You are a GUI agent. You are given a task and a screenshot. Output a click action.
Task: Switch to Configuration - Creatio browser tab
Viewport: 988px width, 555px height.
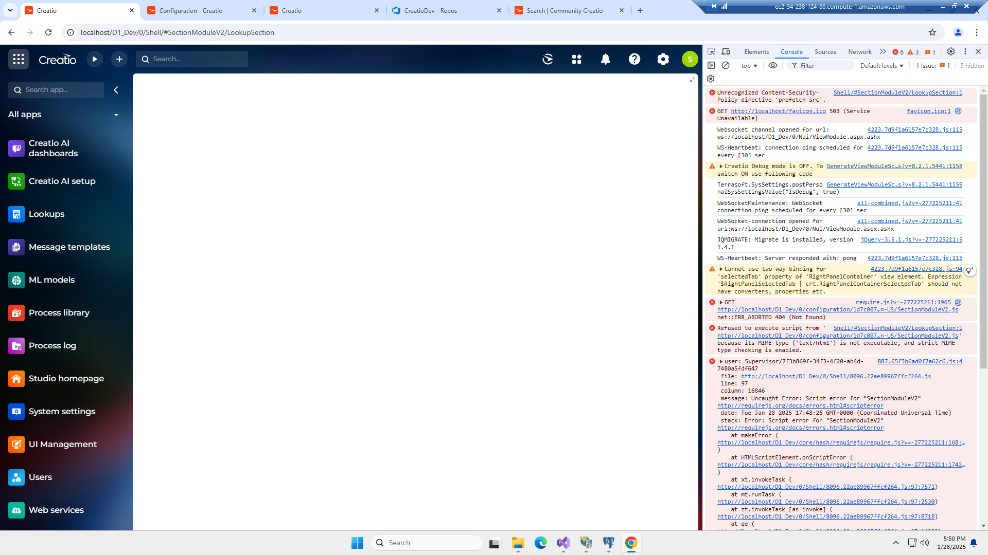tap(202, 10)
